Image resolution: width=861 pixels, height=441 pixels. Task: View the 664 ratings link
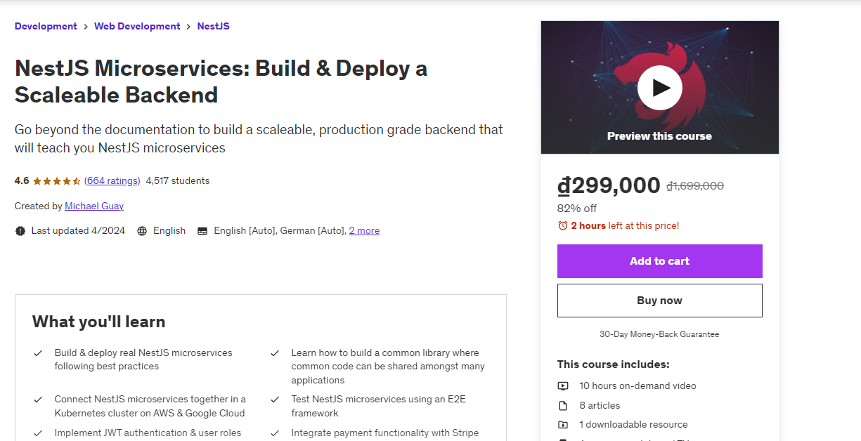tap(112, 181)
